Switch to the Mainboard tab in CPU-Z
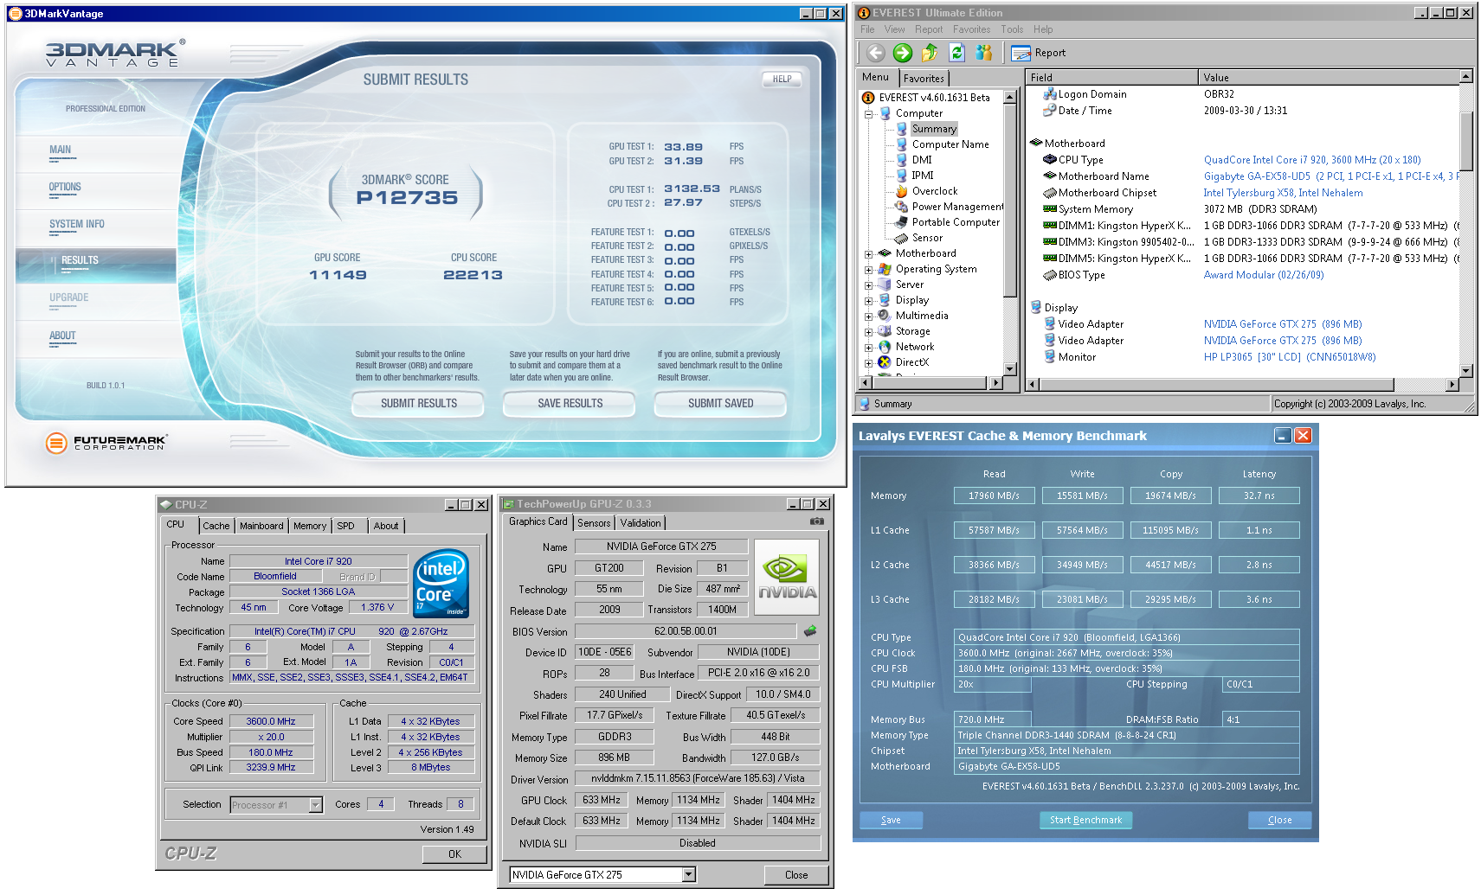 coord(261,526)
